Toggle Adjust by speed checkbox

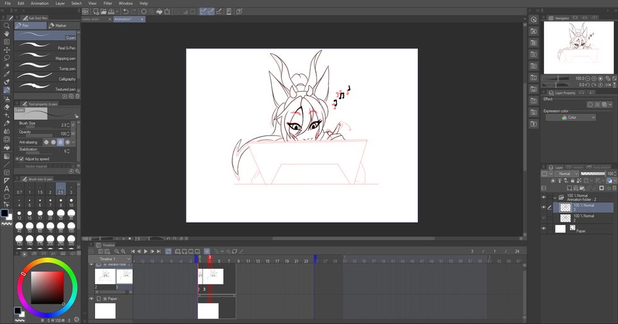coord(21,159)
